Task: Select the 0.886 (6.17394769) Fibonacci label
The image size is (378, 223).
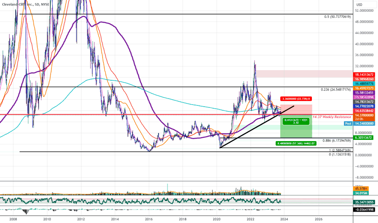Action: click(337, 140)
